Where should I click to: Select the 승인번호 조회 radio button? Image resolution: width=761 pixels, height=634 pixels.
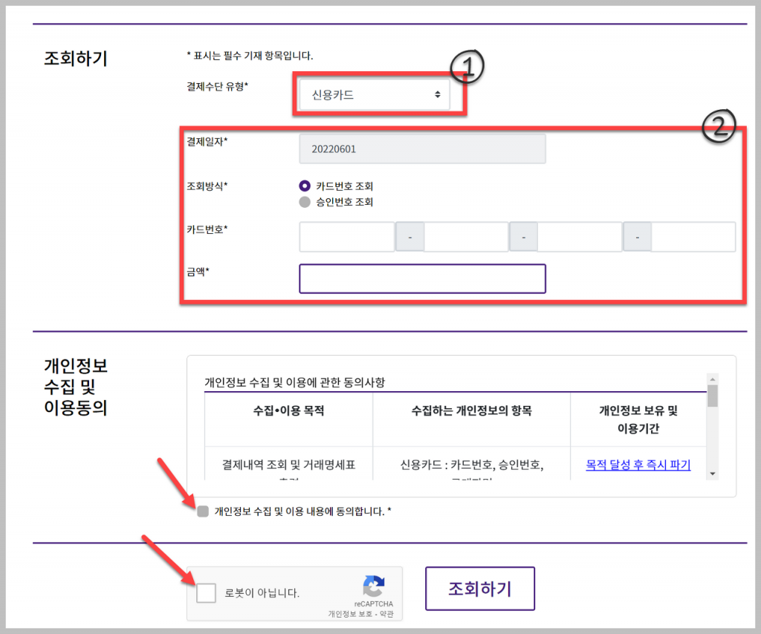(x=305, y=202)
